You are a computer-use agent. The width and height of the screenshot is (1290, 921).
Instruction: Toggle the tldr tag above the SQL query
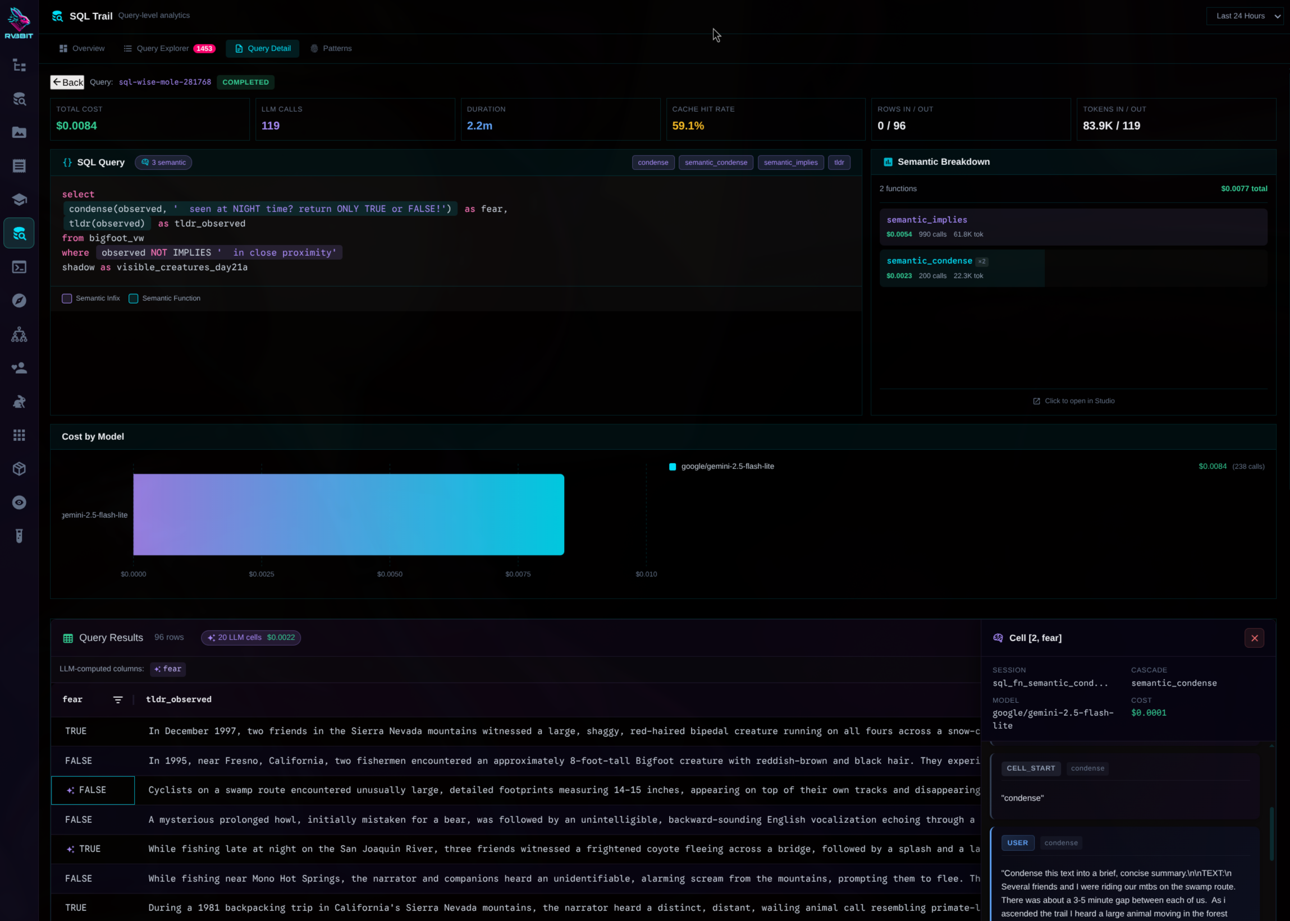click(x=839, y=162)
